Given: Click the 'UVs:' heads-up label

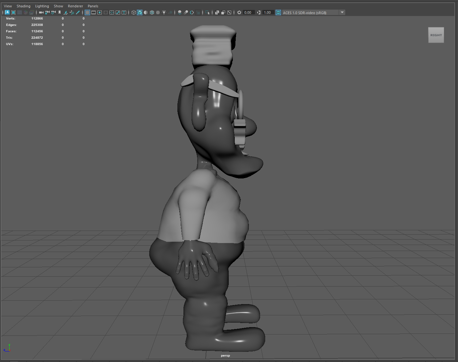Looking at the screenshot, I should pos(10,44).
